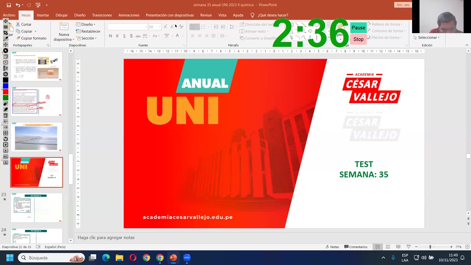
Task: Click the circular undo icon in annotation bar
Action: [6, 139]
